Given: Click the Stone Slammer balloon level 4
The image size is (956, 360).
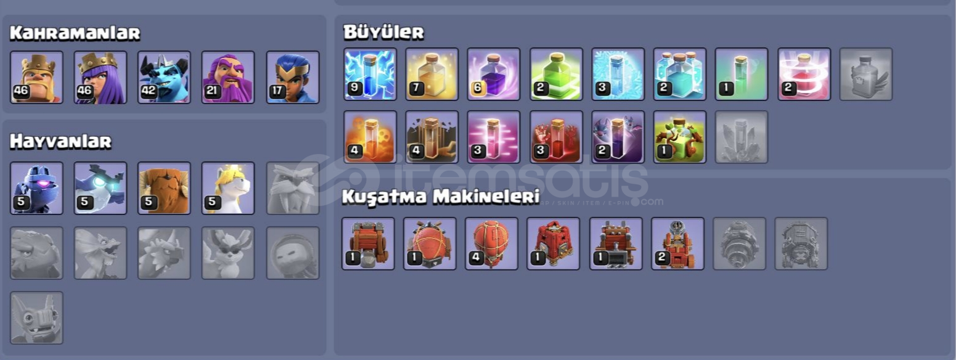Looking at the screenshot, I should [491, 243].
